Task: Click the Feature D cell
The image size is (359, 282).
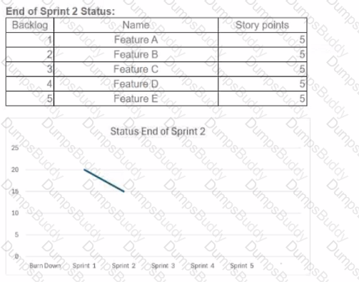Action: (136, 84)
